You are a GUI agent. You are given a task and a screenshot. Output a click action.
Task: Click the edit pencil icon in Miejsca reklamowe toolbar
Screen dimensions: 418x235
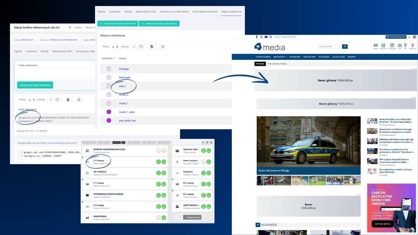coord(134,47)
